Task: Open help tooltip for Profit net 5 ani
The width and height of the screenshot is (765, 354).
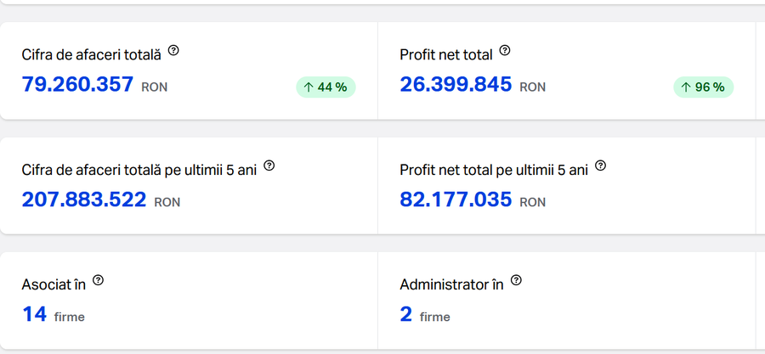Action: click(601, 166)
